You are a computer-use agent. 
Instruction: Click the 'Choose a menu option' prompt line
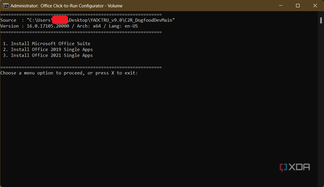[x=69, y=73]
